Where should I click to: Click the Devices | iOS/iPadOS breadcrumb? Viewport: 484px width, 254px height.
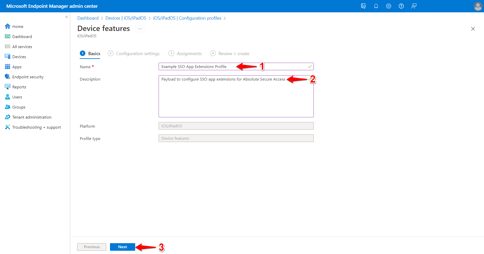click(126, 18)
